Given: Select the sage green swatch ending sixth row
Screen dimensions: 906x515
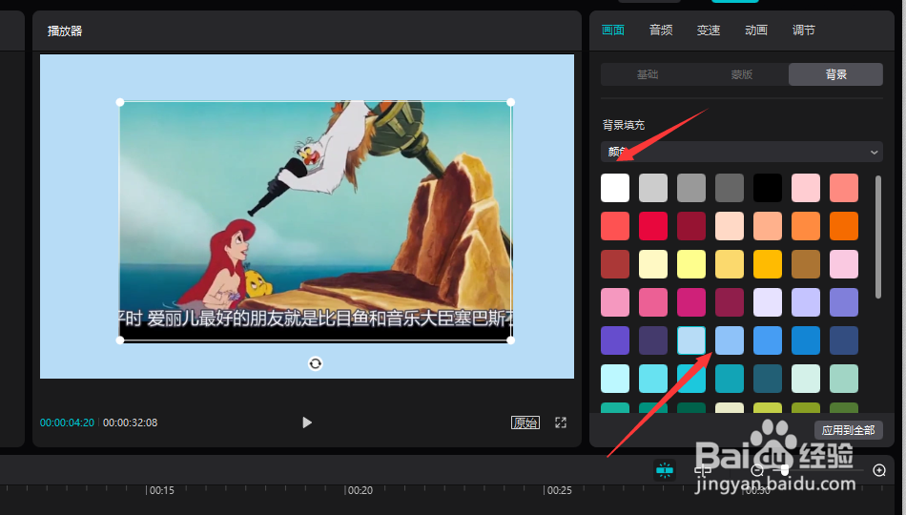Looking at the screenshot, I should 844,379.
